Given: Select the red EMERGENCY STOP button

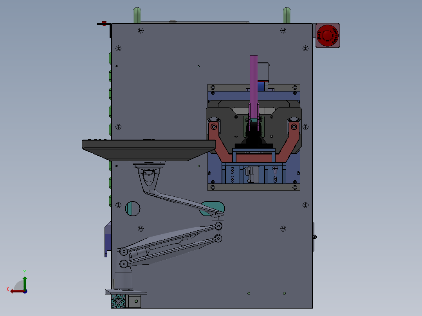Looking at the screenshot, I should pyautogui.click(x=328, y=36).
